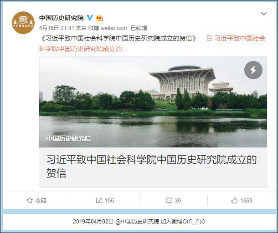
Task: Click the thumbs-up like icon
Action: click(x=234, y=200)
